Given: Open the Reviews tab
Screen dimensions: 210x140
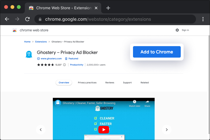Looking at the screenshot, I should pyautogui.click(x=110, y=82).
